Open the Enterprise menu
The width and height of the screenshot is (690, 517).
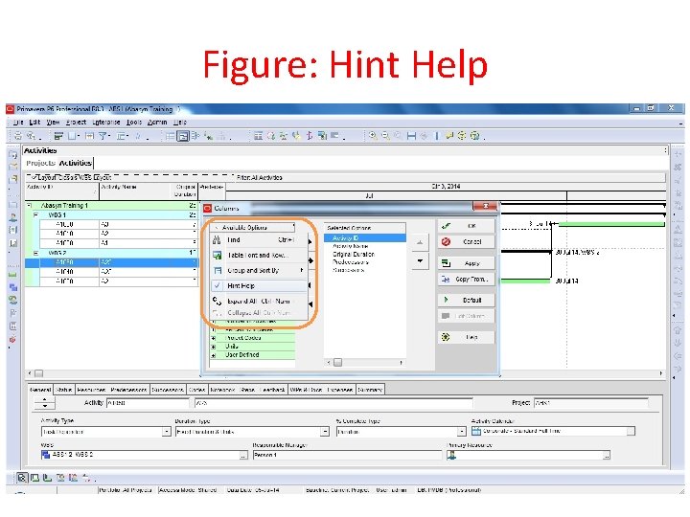coord(106,123)
